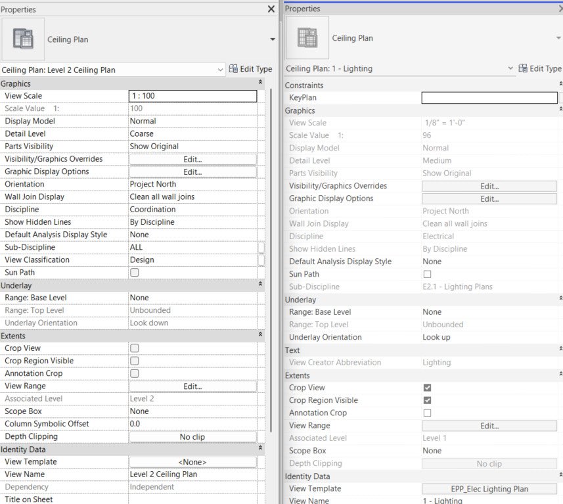Click Column Symbolic Offset value 0.0
Screen dimensions: 563x504
click(193, 424)
